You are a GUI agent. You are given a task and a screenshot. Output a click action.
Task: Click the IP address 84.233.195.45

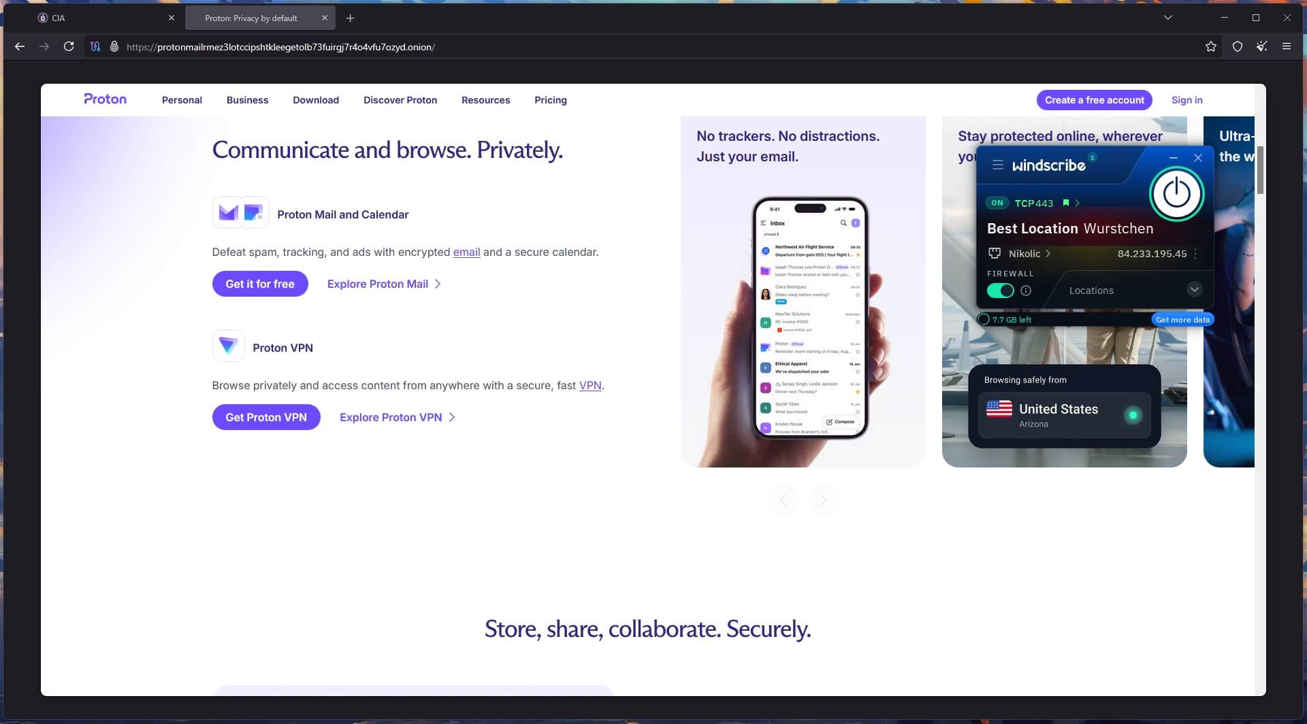[1152, 254]
